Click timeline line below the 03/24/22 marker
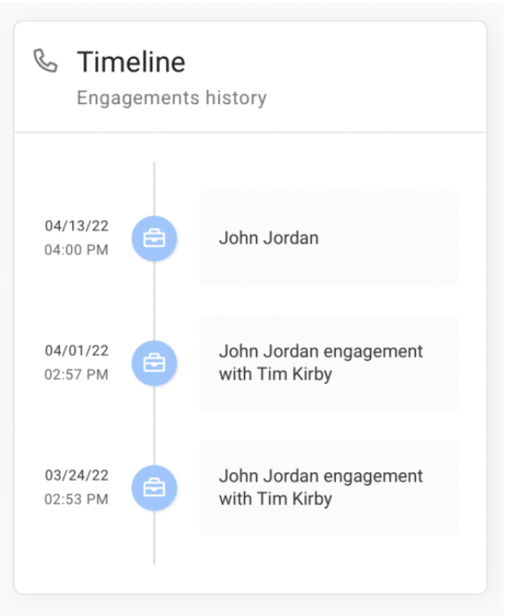507x616 pixels. 154,538
